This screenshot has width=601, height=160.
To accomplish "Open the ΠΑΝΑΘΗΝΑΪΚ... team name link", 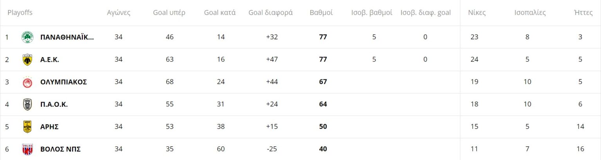I will click(x=67, y=37).
